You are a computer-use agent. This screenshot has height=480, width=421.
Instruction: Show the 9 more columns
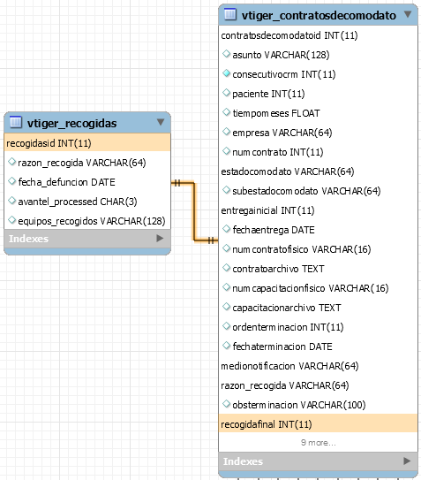pyautogui.click(x=318, y=442)
